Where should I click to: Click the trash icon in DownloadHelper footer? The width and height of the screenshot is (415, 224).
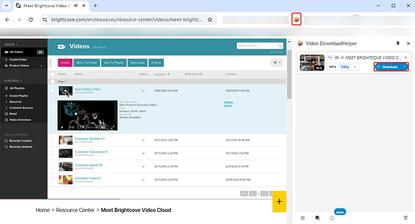[x=405, y=218]
